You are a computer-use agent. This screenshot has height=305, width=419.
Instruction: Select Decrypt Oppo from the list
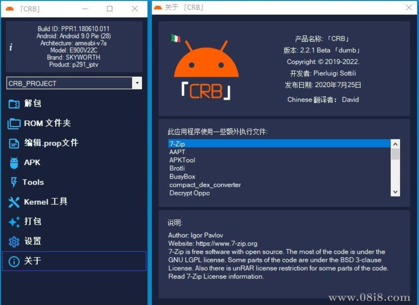click(x=189, y=193)
